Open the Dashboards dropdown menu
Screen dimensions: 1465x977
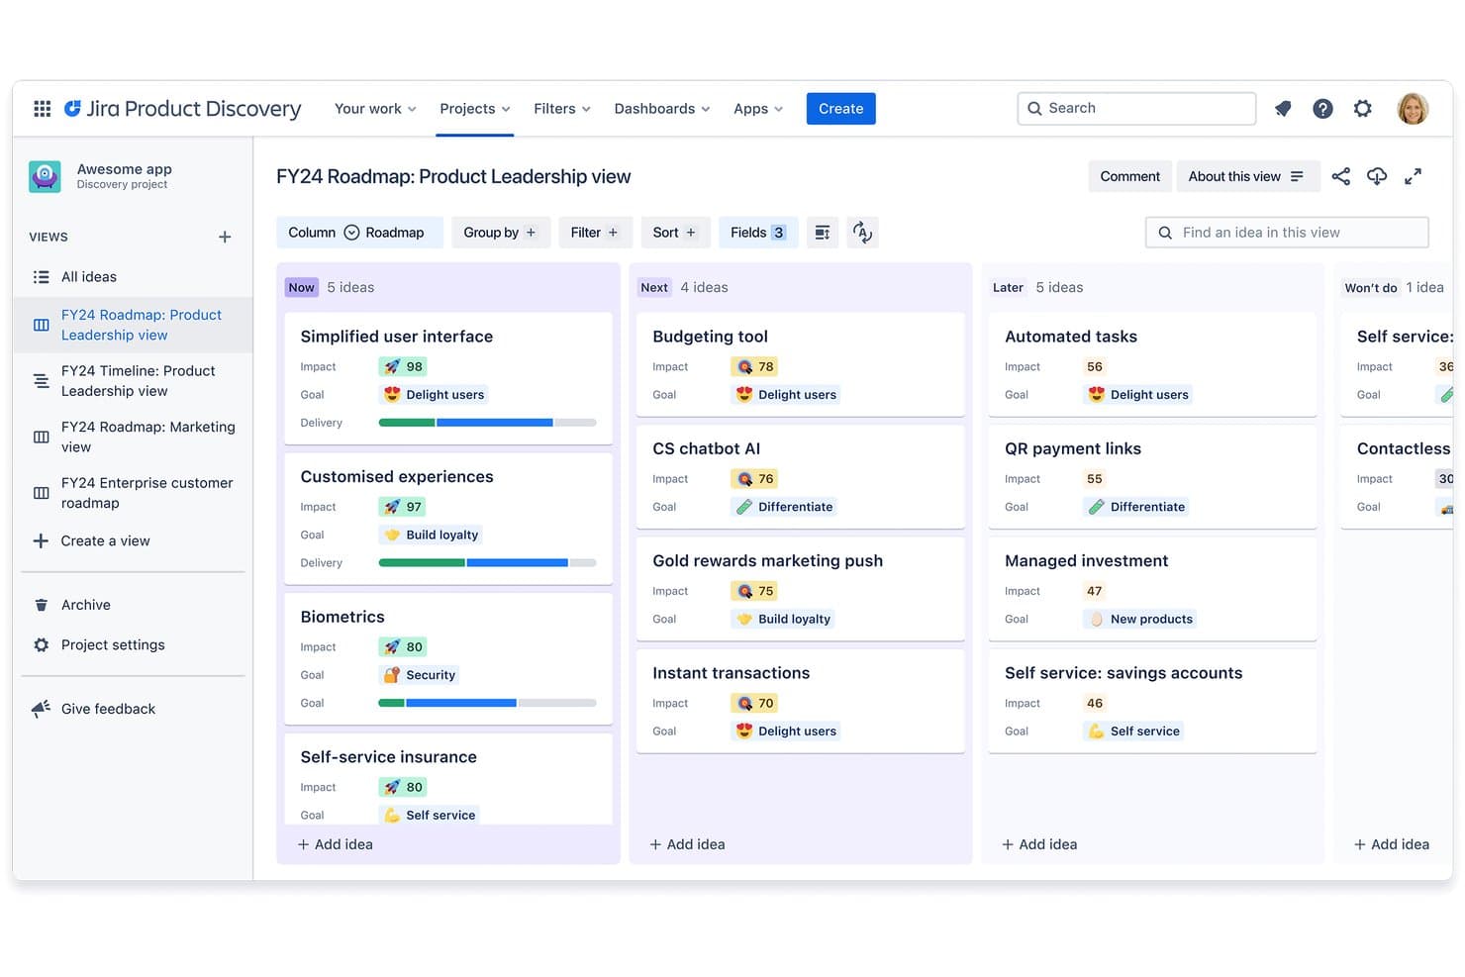662,109
